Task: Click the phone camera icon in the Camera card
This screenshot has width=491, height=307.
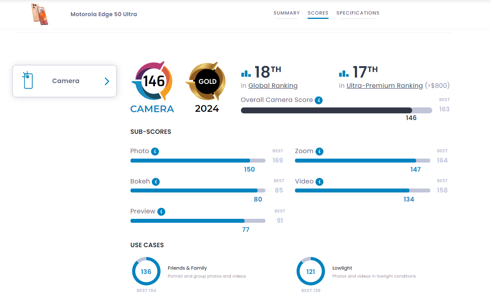Action: (x=28, y=81)
